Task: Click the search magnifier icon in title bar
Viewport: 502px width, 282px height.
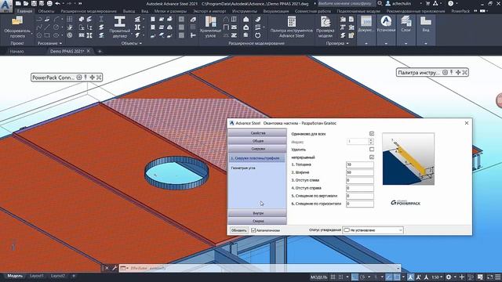Action: [380, 3]
